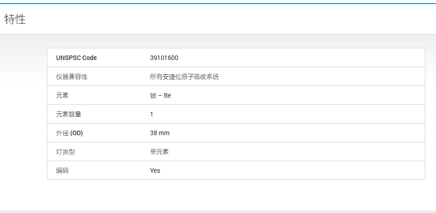Click the 单元素 lamp type value

pyautogui.click(x=159, y=152)
